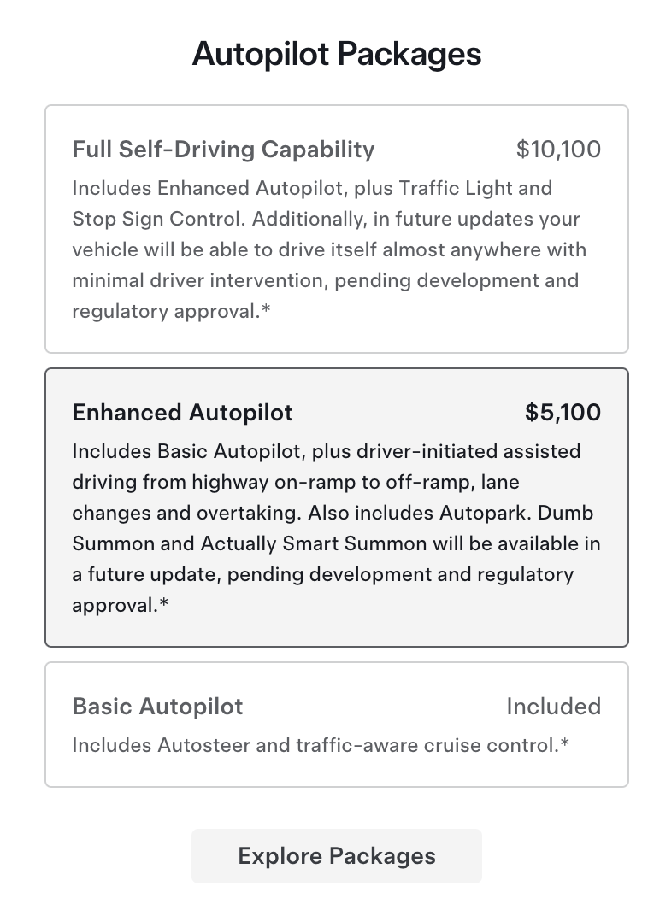This screenshot has height=904, width=648.
Task: Click the Included label on Basic Autopilot
Action: (553, 707)
